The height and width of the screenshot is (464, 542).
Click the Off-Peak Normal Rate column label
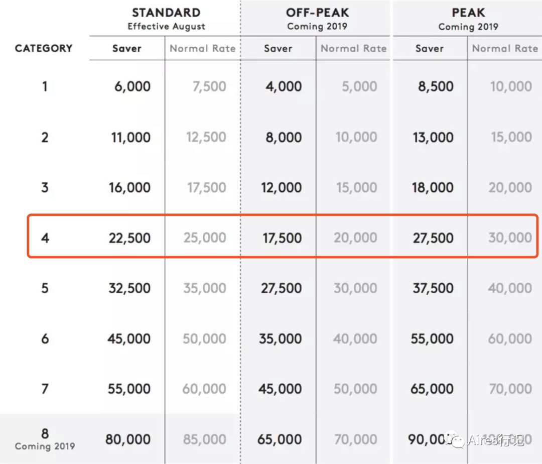coord(354,48)
